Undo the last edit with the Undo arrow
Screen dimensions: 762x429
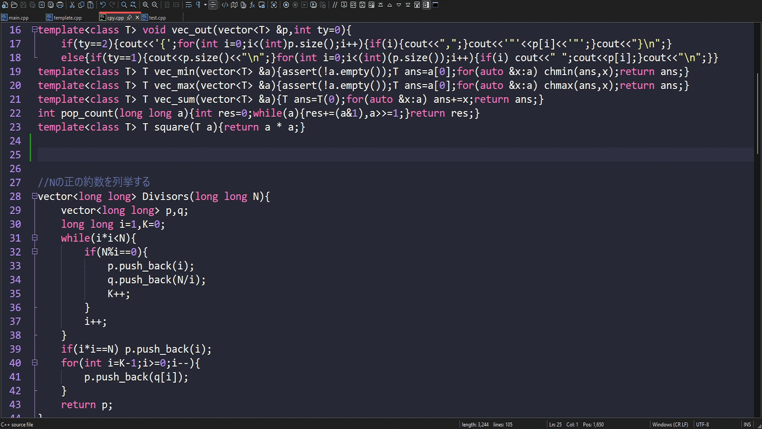click(103, 5)
